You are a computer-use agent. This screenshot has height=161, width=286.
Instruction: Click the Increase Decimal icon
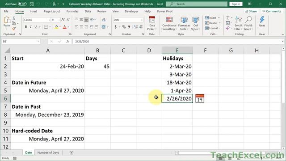[x=136, y=27]
